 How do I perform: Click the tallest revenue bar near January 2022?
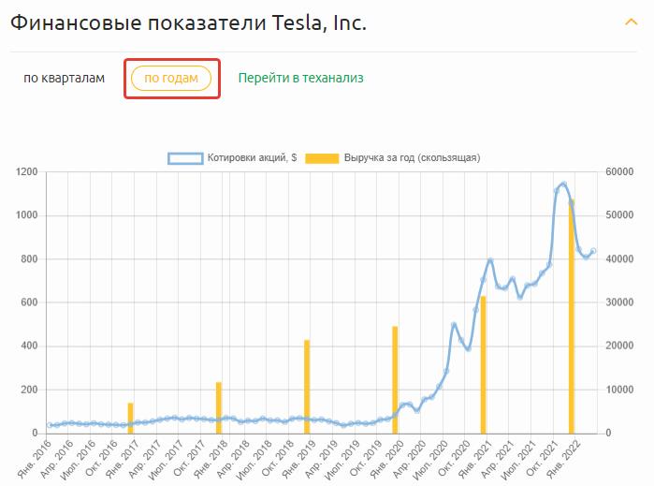tap(571, 317)
